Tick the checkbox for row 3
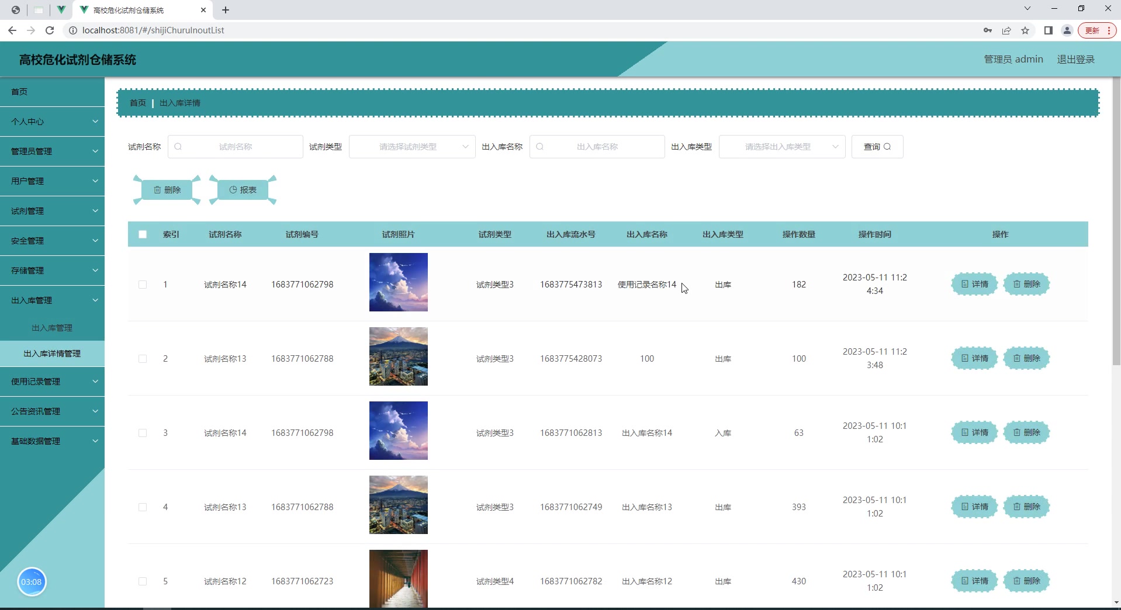This screenshot has height=610, width=1121. 143,433
